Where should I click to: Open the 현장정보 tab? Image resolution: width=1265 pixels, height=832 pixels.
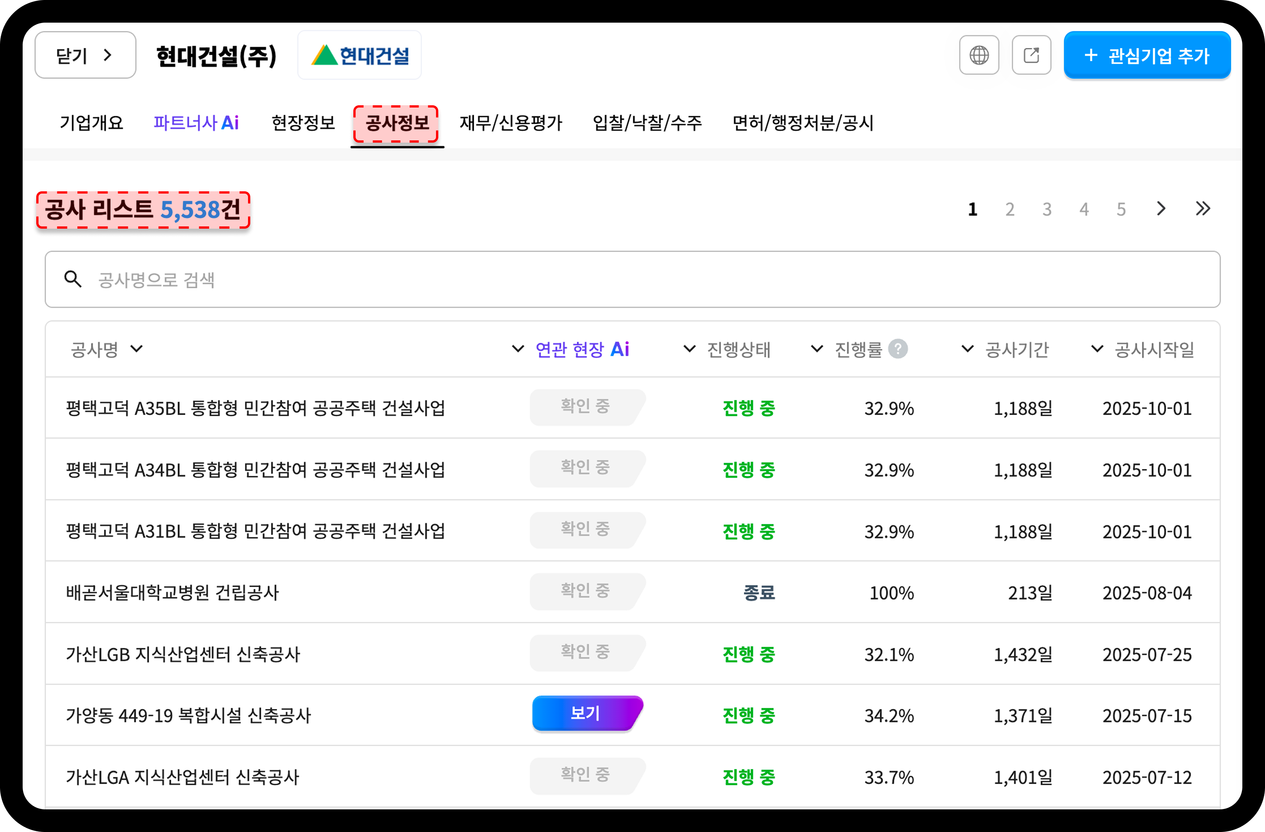(303, 123)
